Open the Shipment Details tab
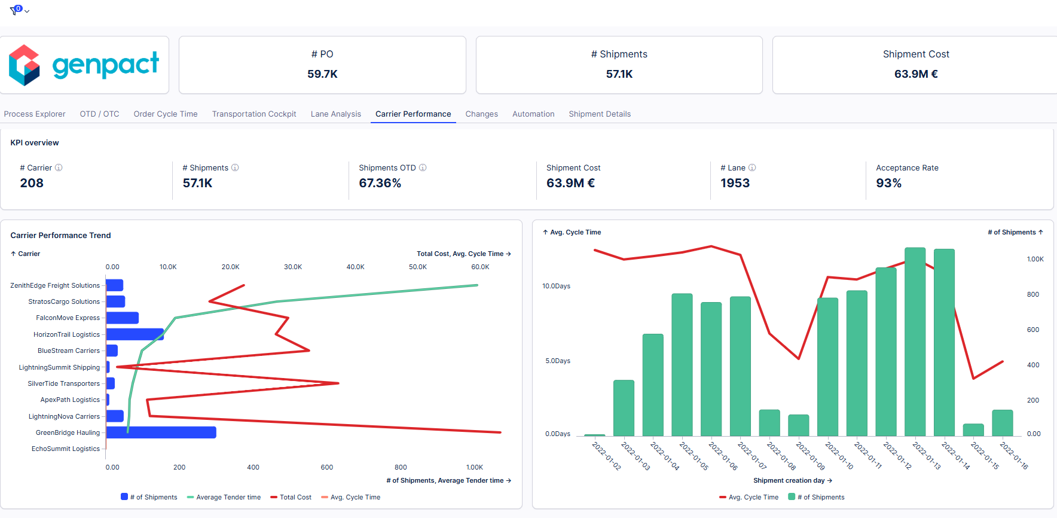The height and width of the screenshot is (518, 1057). (x=600, y=114)
